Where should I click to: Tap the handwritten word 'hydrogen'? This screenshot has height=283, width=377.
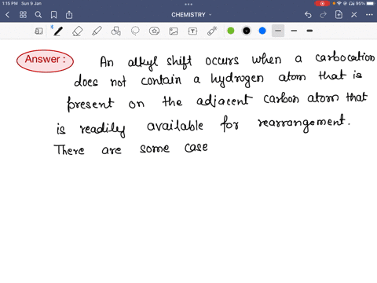(237, 79)
